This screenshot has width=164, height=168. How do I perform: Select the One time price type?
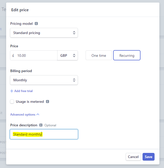coord(99,55)
